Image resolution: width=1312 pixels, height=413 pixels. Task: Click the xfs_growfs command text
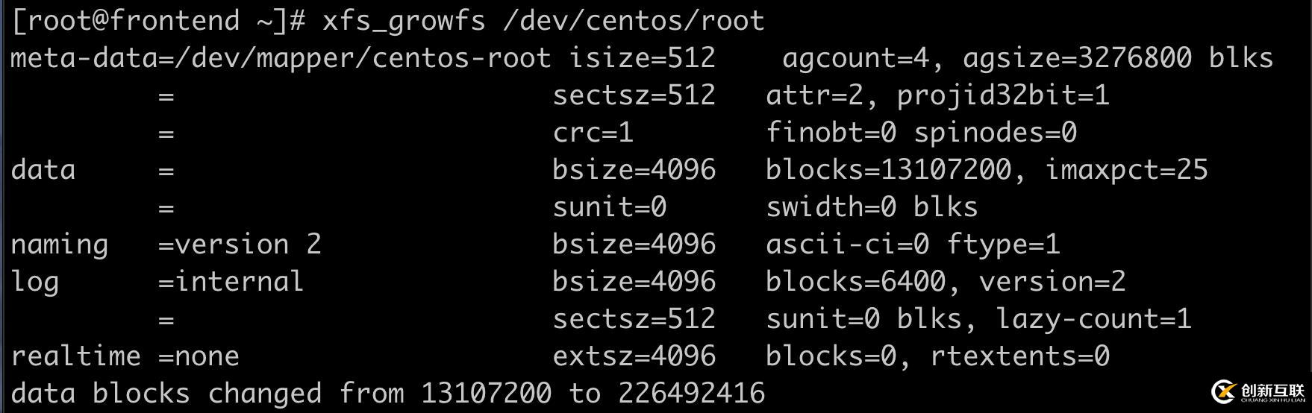click(x=404, y=21)
